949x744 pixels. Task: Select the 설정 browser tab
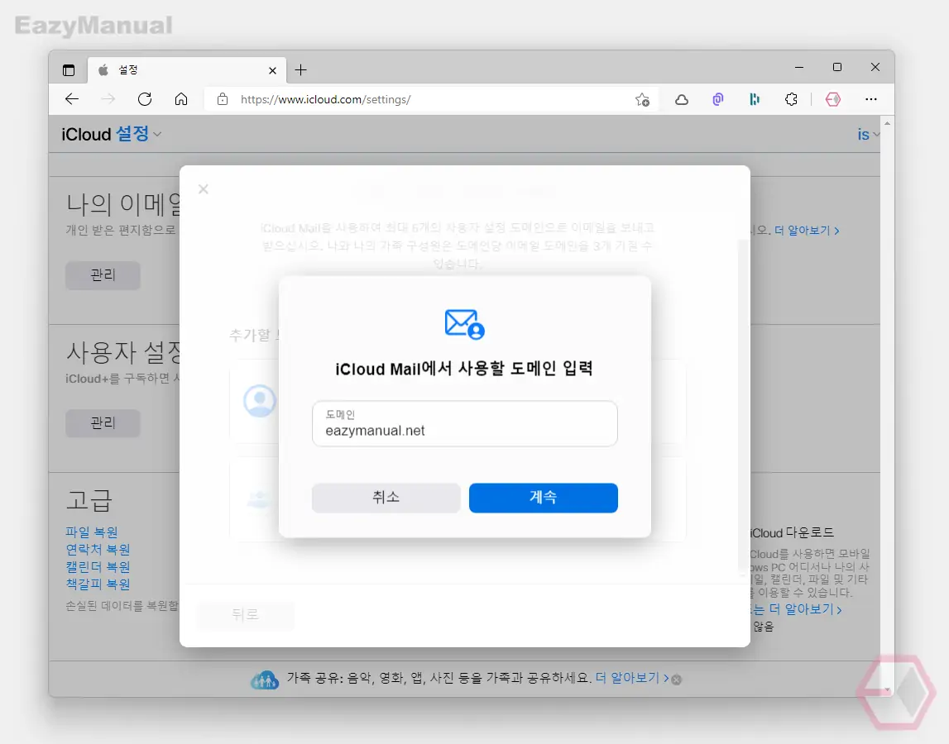[x=186, y=70]
